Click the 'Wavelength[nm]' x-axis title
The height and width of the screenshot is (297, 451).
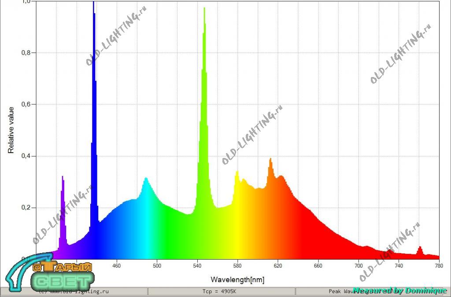point(237,279)
